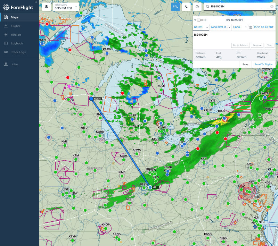Open the Logbook from sidebar
The width and height of the screenshot is (278, 246).
(x=16, y=43)
